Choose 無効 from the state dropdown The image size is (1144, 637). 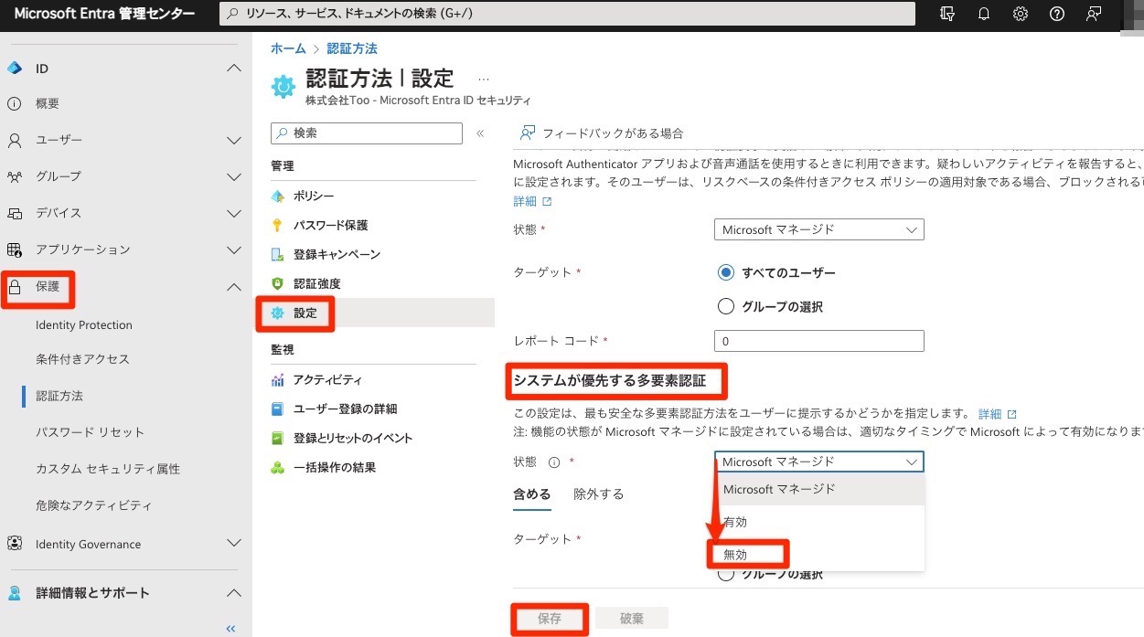tap(736, 554)
